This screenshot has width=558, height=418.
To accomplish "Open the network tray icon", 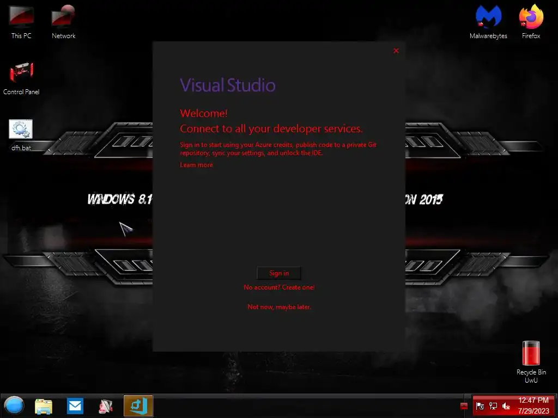I will coord(493,406).
